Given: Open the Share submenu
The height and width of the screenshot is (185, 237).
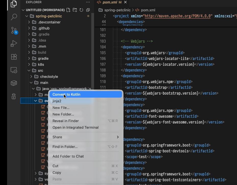Looking at the screenshot, I should [86, 137].
